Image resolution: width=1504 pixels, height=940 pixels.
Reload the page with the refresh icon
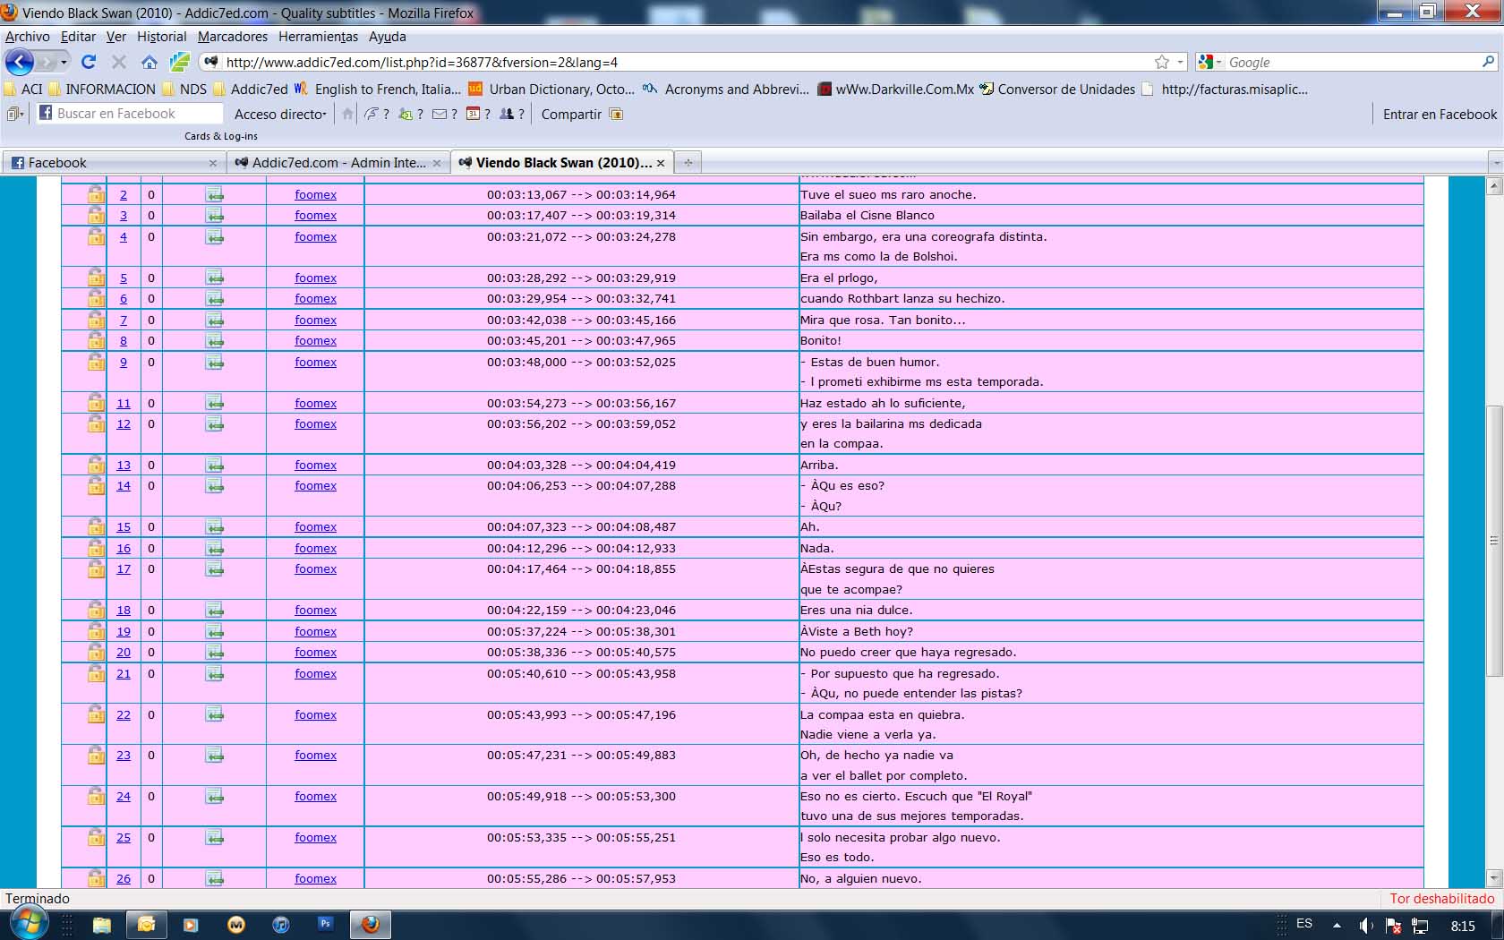pos(88,62)
